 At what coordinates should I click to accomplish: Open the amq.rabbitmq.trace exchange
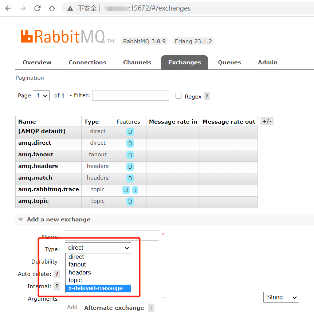(48, 189)
